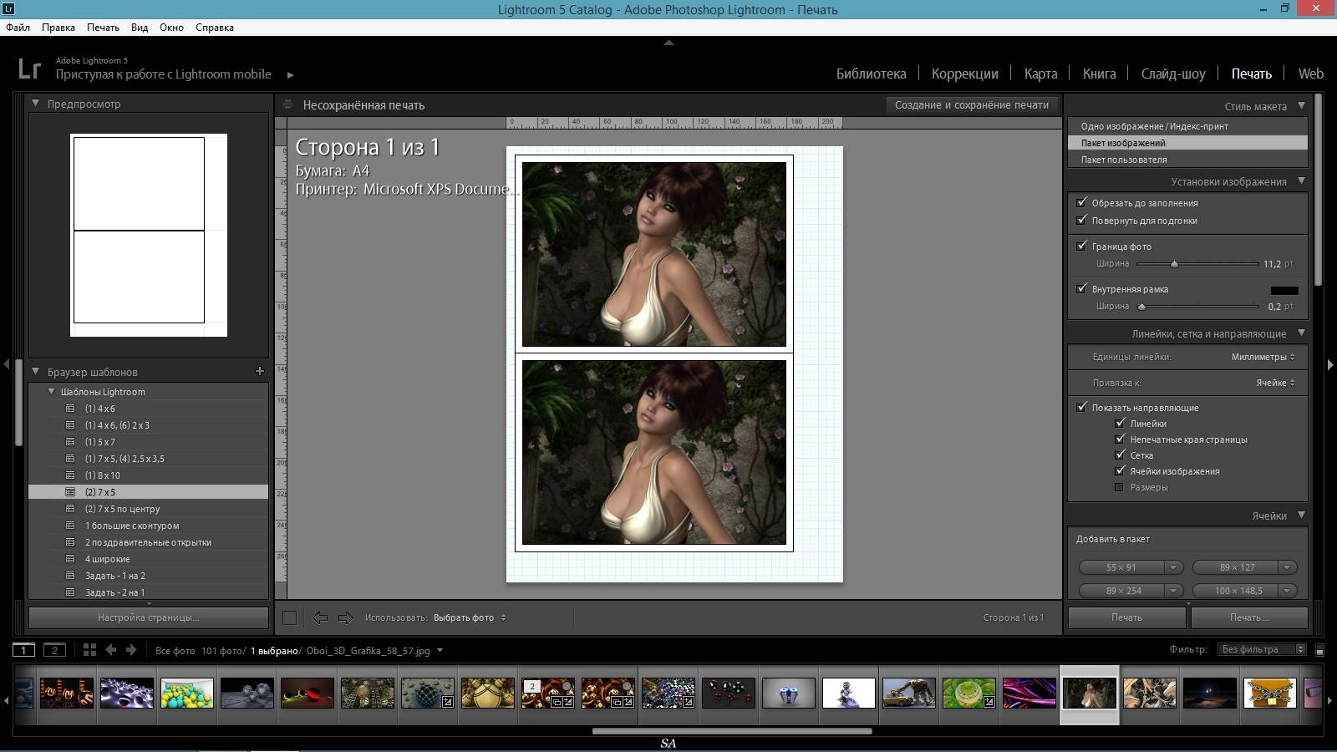The image size is (1337, 752).
Task: Open the Правка menu
Action: point(58,28)
